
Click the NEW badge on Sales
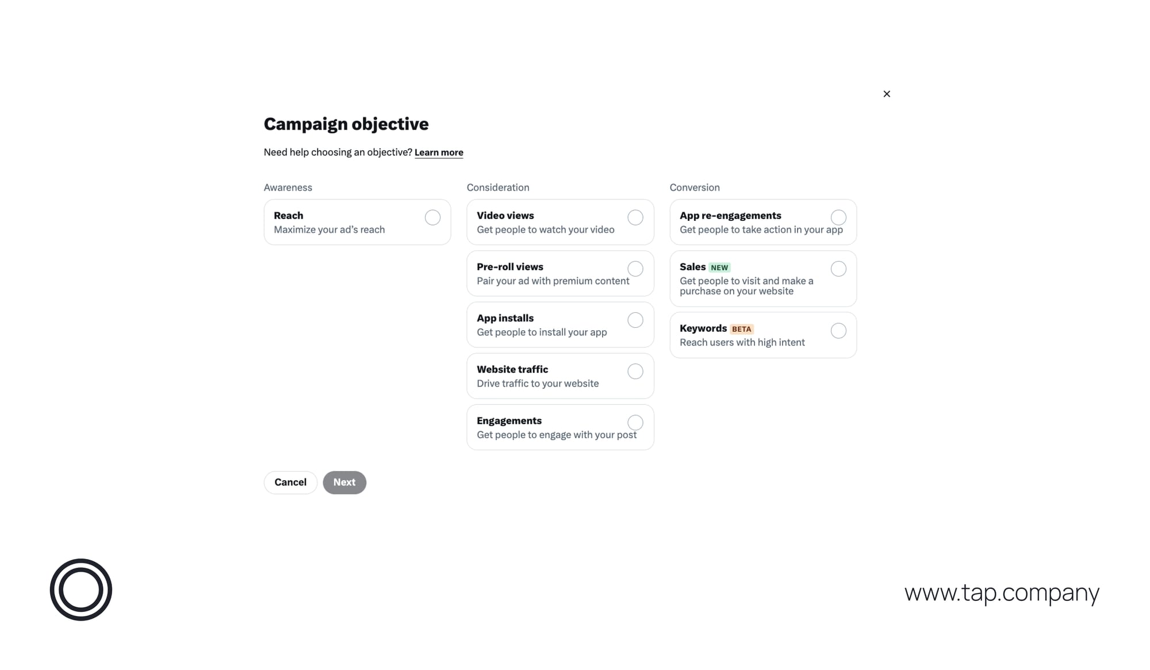click(719, 267)
